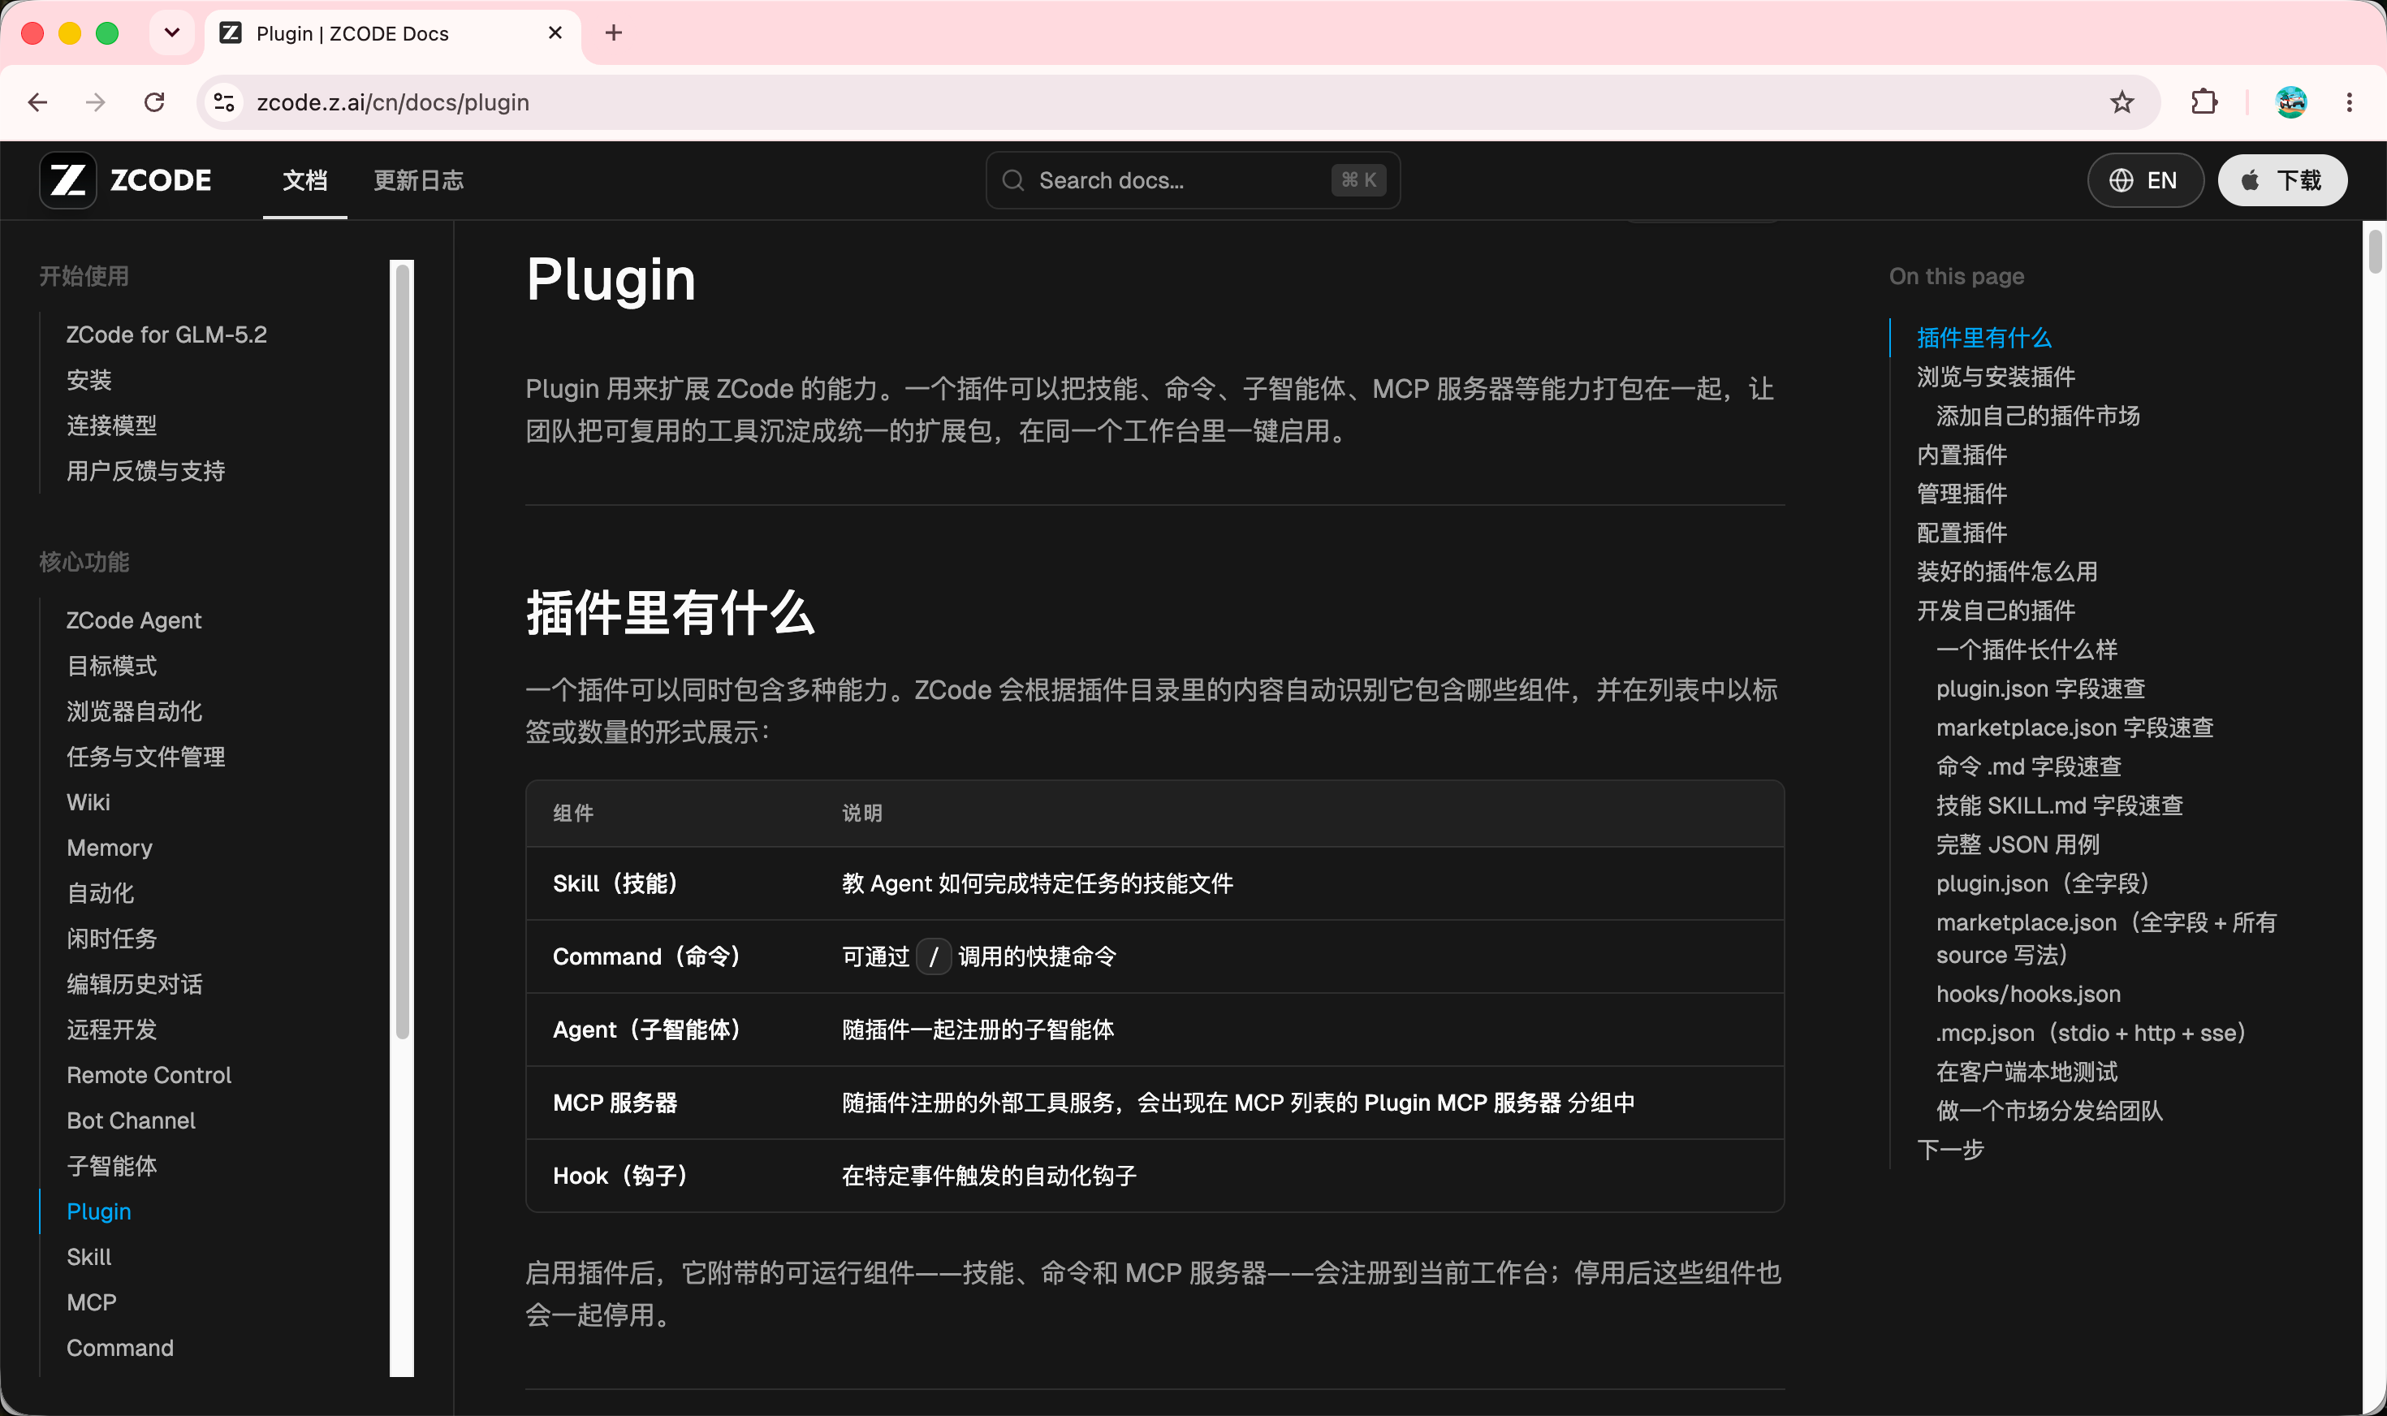Go to 远程开发 page

coord(111,1030)
